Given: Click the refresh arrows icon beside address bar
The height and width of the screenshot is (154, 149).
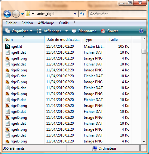Looking at the screenshot, I should [x=82, y=14].
